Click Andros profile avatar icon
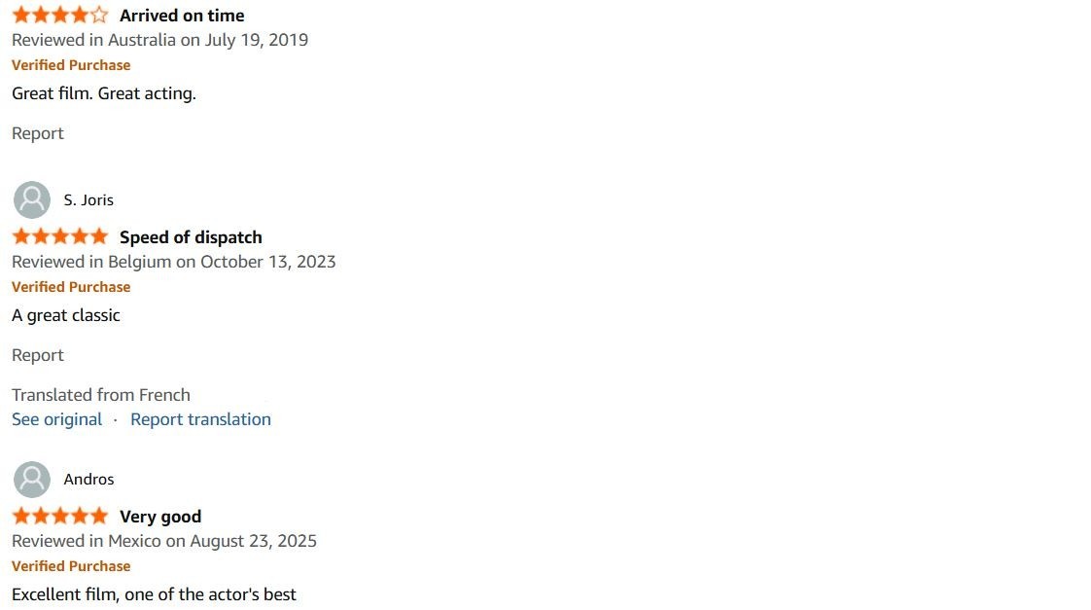The width and height of the screenshot is (1091, 610). [x=32, y=479]
